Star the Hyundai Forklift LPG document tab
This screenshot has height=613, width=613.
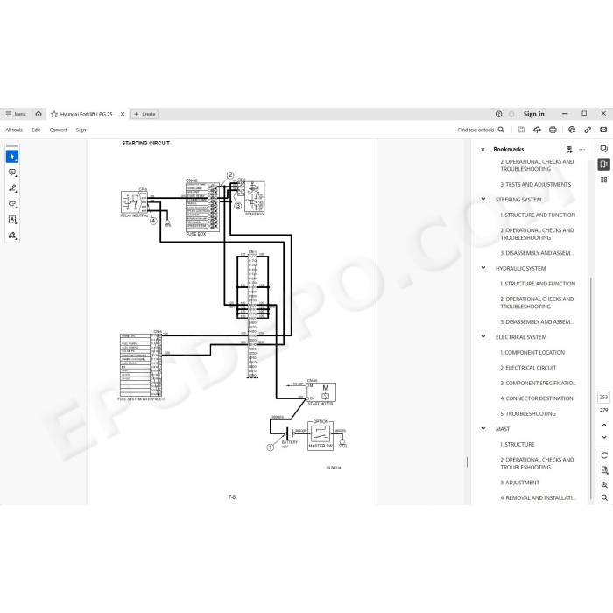pos(54,114)
